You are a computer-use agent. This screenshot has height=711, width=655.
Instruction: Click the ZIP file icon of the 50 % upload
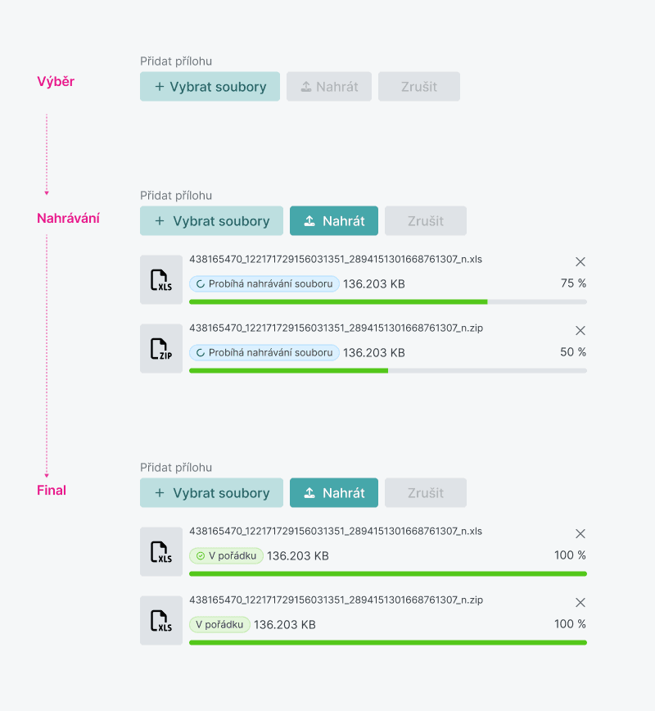click(161, 349)
